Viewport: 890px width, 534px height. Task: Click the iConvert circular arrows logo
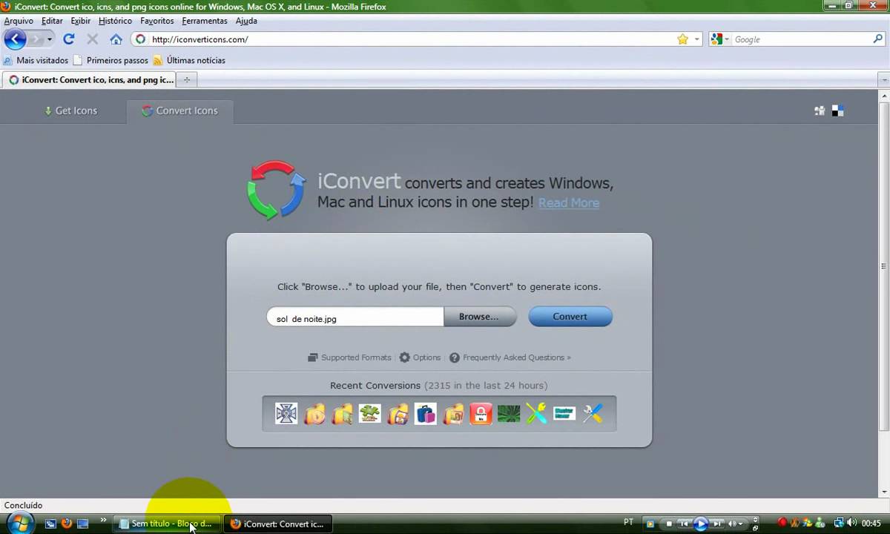point(277,191)
